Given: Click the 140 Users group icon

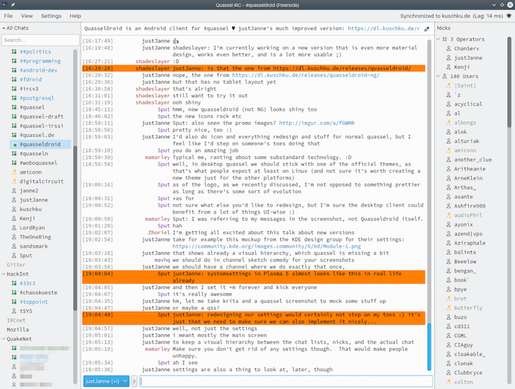Looking at the screenshot, I should click(444, 76).
